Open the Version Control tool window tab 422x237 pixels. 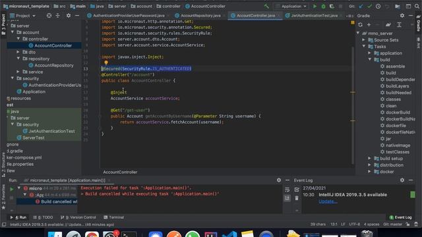coord(78,217)
